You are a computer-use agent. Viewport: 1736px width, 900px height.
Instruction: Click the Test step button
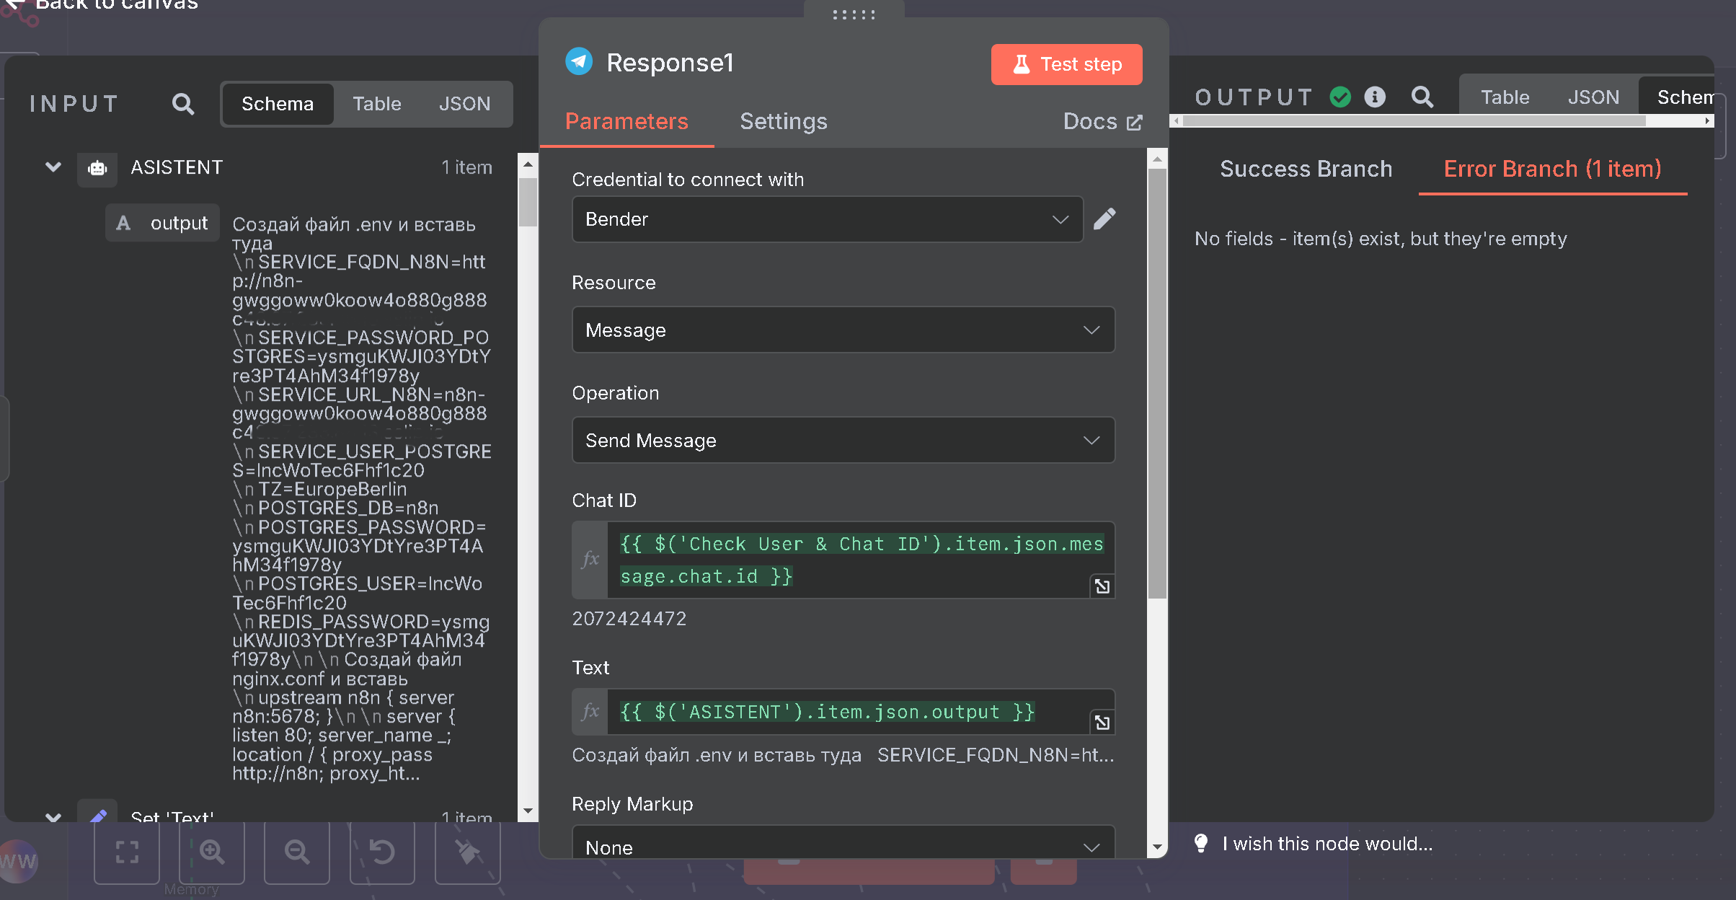coord(1067,64)
